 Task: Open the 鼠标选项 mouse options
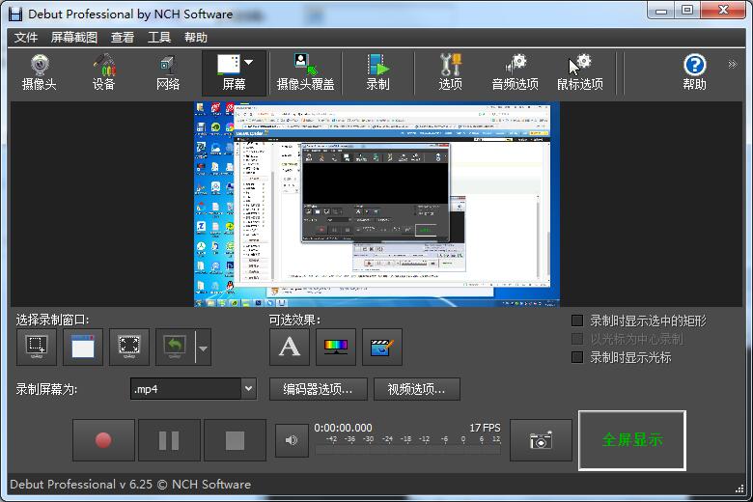(x=579, y=72)
